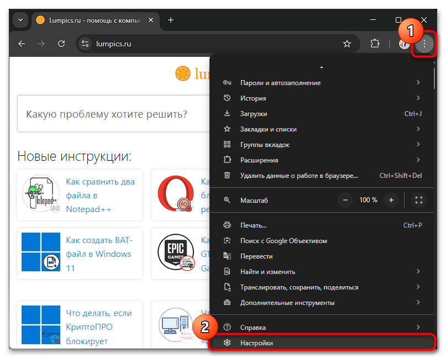The height and width of the screenshot is (358, 446).
Task: Click the tab groups grid icon
Action: (x=227, y=144)
